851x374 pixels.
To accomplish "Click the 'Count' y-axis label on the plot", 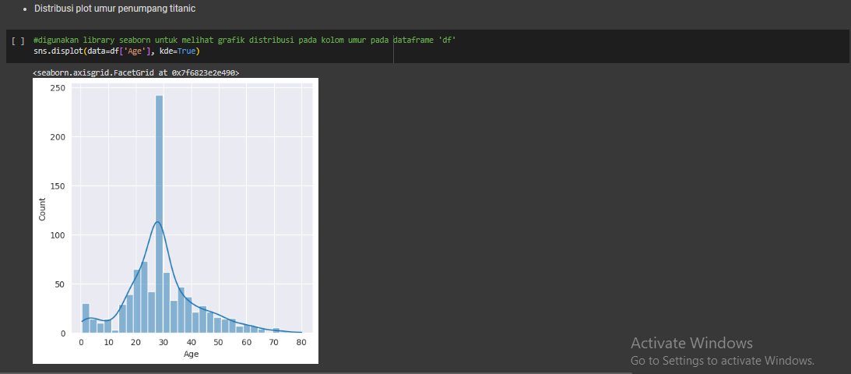I will [x=42, y=209].
